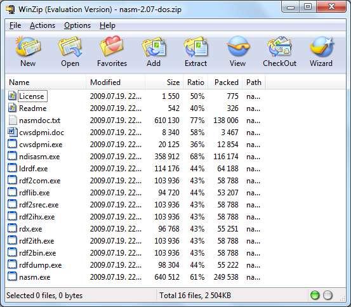Click the 12 854 packed value
Screen dimensions: 351x307
click(x=228, y=145)
